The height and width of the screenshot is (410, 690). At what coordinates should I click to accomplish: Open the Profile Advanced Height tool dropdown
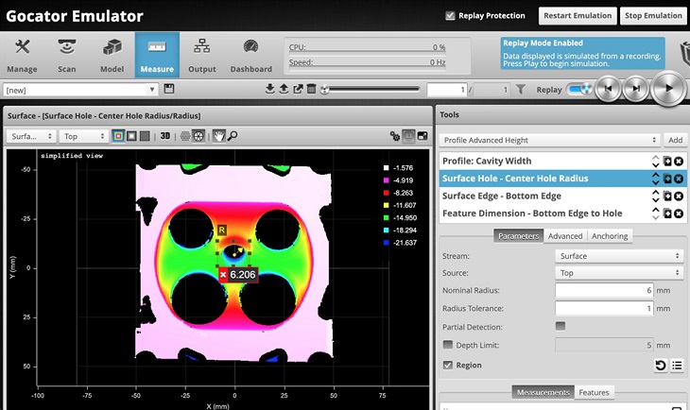pos(549,141)
